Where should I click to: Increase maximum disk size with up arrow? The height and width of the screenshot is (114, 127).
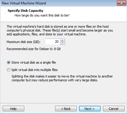coord(62,40)
